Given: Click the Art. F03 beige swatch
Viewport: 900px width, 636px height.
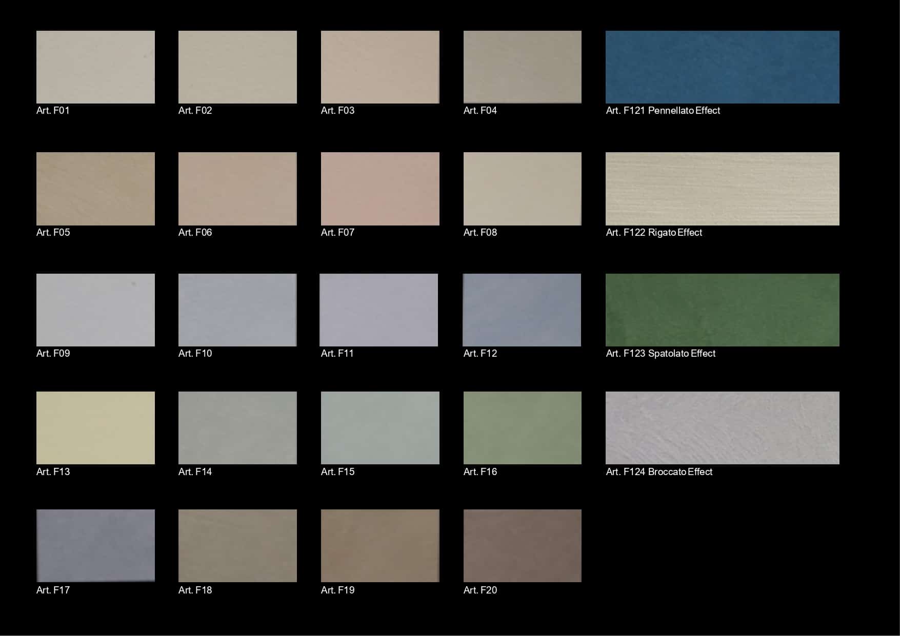Looking at the screenshot, I should click(x=380, y=67).
